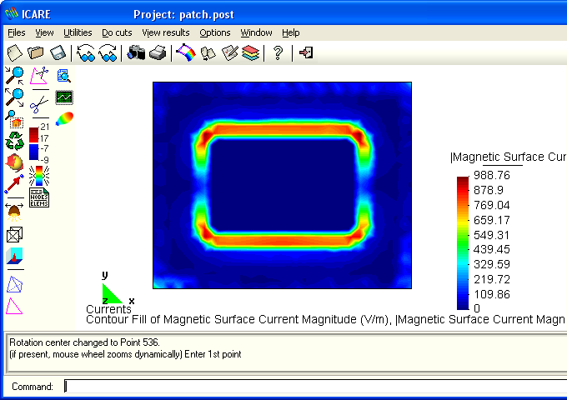Select the zoom in magnifier tool
The image size is (567, 400).
14,76
